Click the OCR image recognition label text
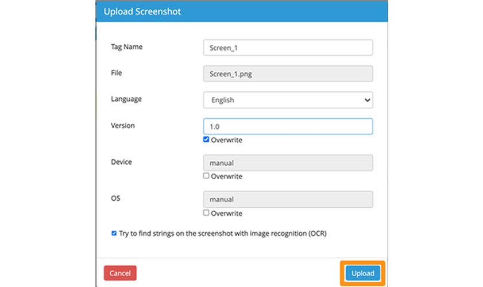Screen dimensions: 483x287 coord(223,234)
